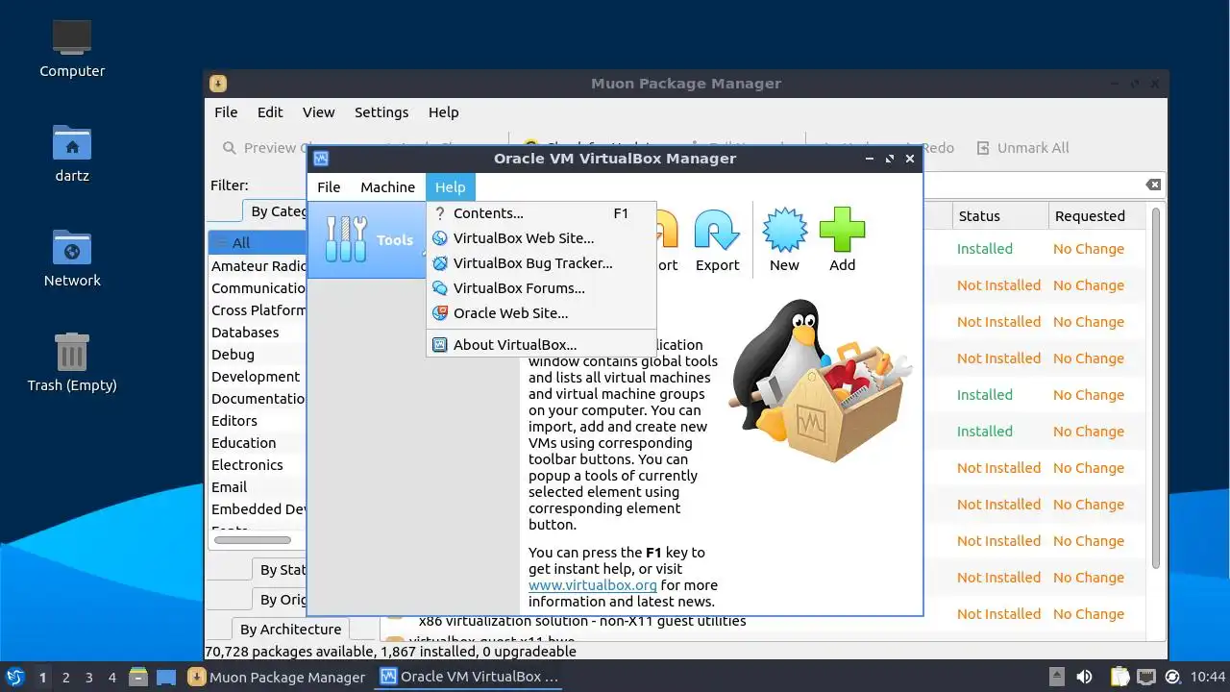The width and height of the screenshot is (1230, 692).
Task: Select Databases category
Action: [258, 333]
